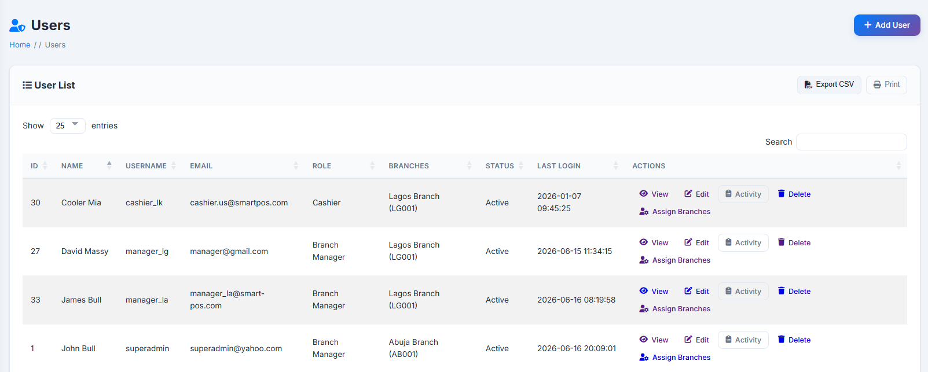Click last login 2026-06-15 11:34:15
The image size is (928, 372).
574,251
